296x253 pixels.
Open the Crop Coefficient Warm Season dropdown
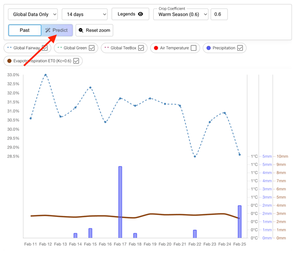(x=180, y=15)
